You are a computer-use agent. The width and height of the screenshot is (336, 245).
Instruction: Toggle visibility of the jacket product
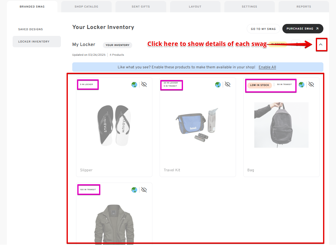tap(144, 190)
